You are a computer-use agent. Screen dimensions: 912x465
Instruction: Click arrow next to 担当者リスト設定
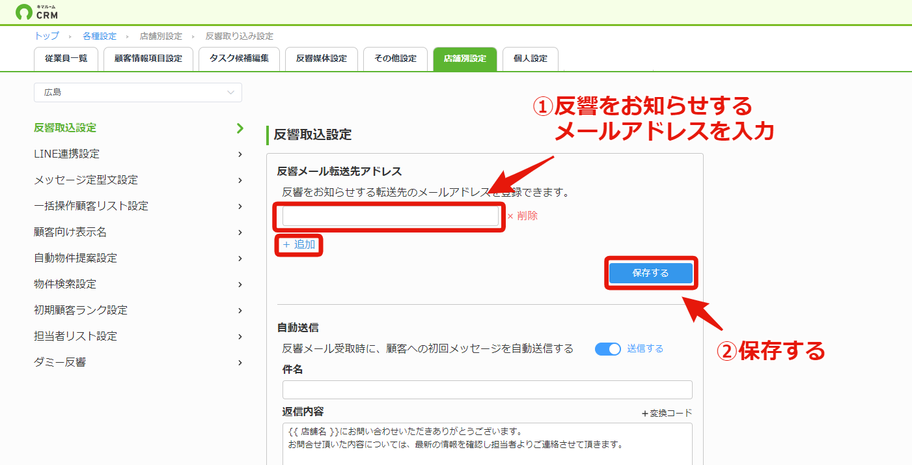[240, 337]
